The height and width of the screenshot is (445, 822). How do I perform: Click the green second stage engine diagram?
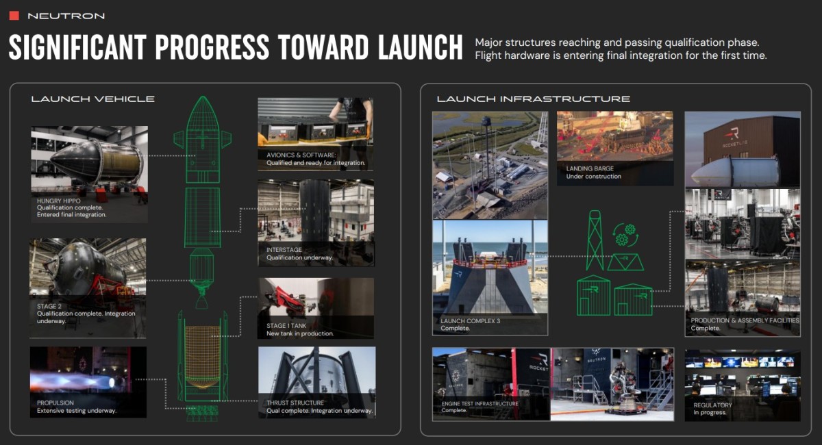(x=202, y=279)
